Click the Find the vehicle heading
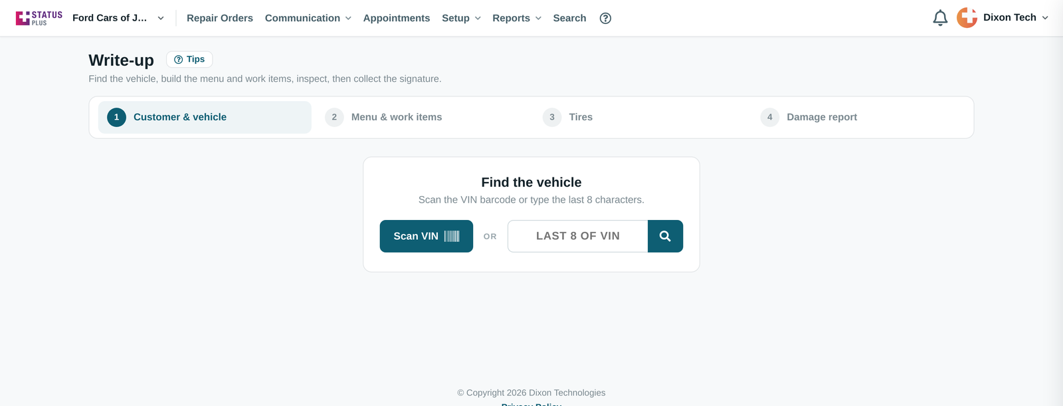This screenshot has height=406, width=1063. (531, 182)
